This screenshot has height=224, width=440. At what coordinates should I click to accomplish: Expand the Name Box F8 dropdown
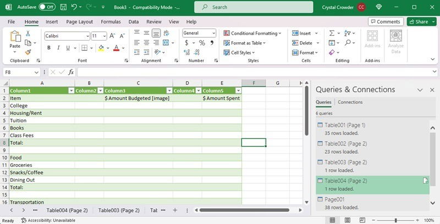pos(36,72)
